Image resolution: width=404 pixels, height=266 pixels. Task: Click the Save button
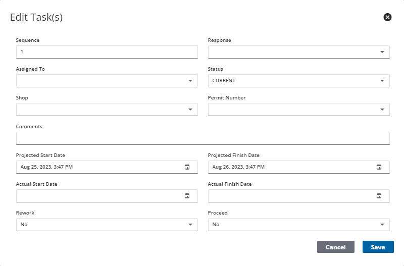tap(378, 247)
